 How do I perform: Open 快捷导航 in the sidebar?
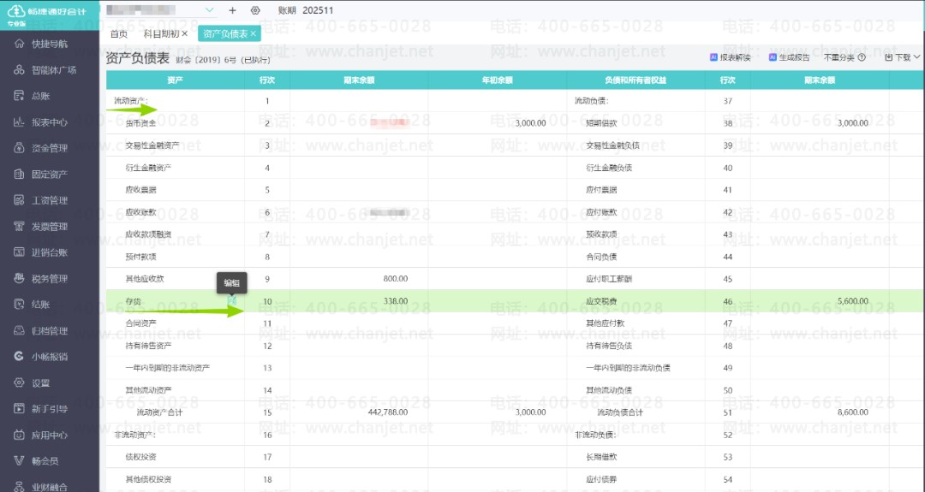[50, 44]
